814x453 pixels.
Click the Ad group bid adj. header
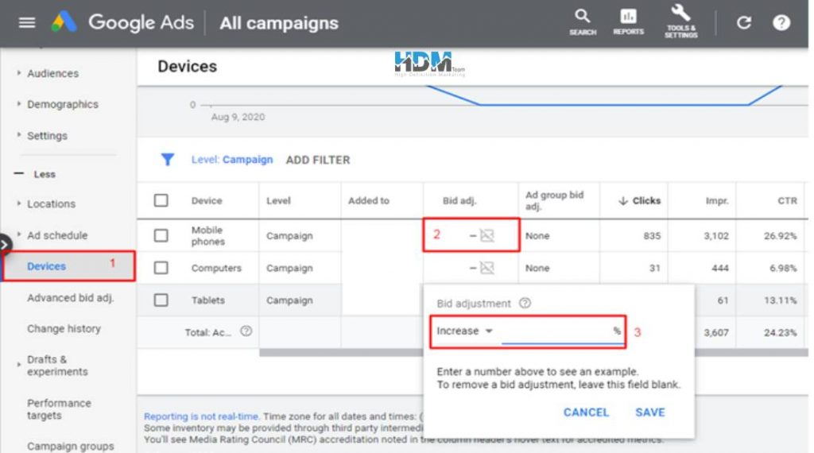pos(554,201)
